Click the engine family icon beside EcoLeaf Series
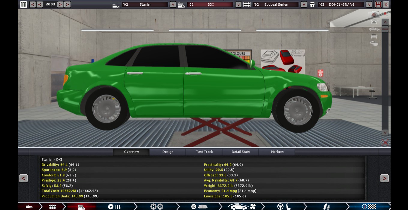Image resolution: width=408 pixels, height=210 pixels. pos(247,5)
